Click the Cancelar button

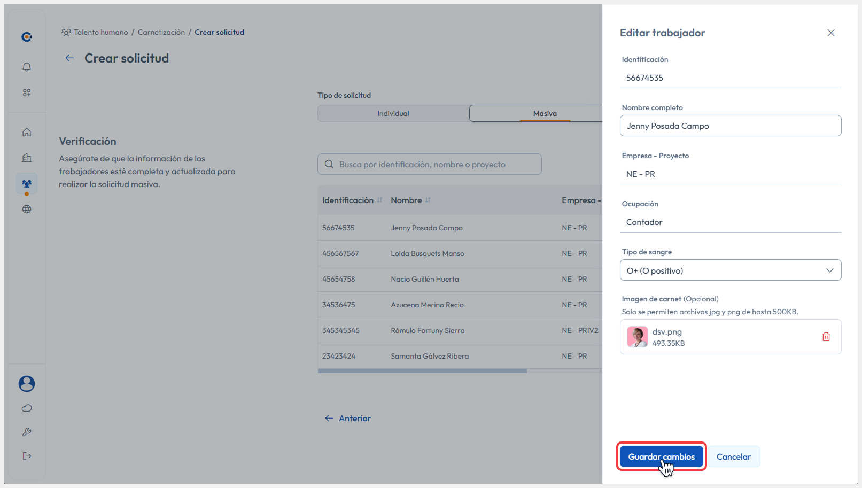coord(733,456)
